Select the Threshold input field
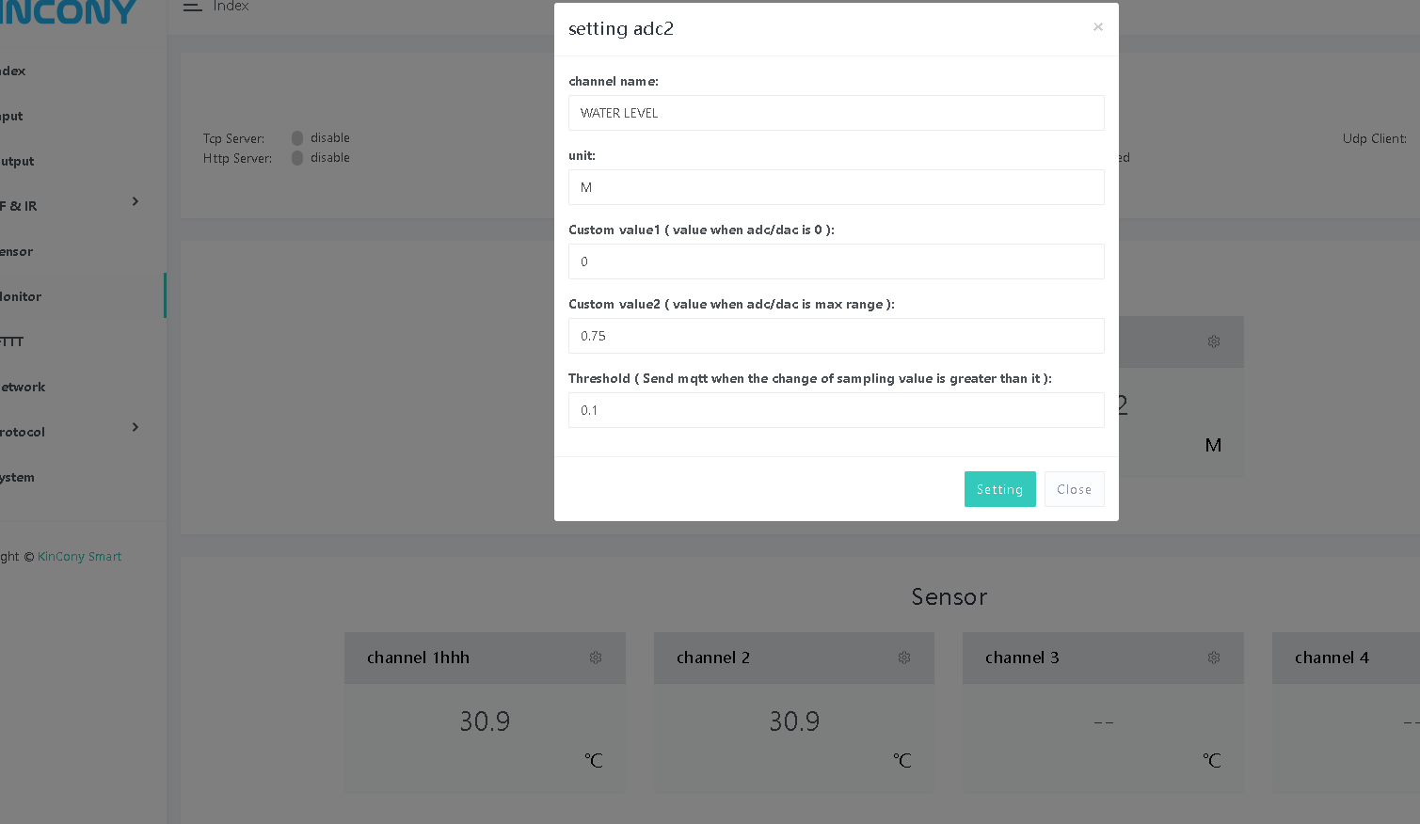The height and width of the screenshot is (824, 1420). [x=836, y=410]
